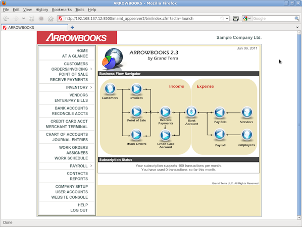The image size is (302, 227).
Task: Open the History menu
Action: [x=41, y=10]
